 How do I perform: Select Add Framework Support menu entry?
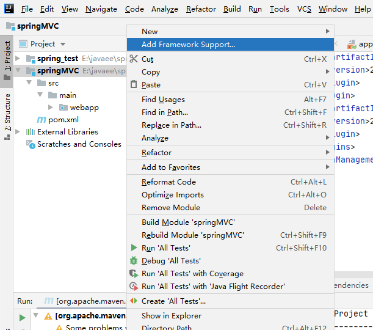click(x=230, y=44)
